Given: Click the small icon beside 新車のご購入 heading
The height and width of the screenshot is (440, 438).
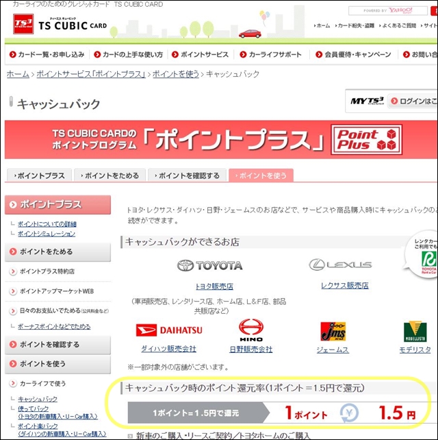Looking at the screenshot, I should point(130,436).
